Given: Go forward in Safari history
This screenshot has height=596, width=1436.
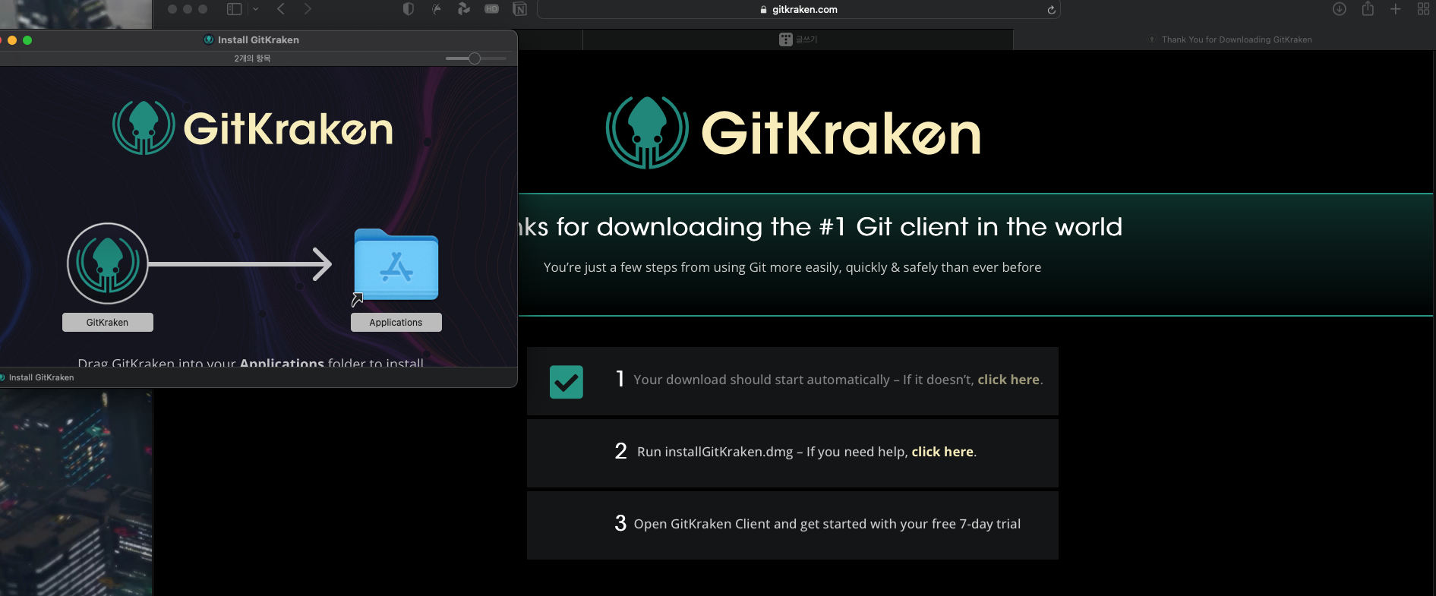Looking at the screenshot, I should pos(308,9).
